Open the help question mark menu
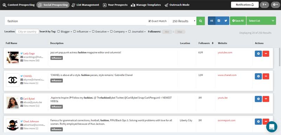The image size is (281, 135). coord(264,5)
